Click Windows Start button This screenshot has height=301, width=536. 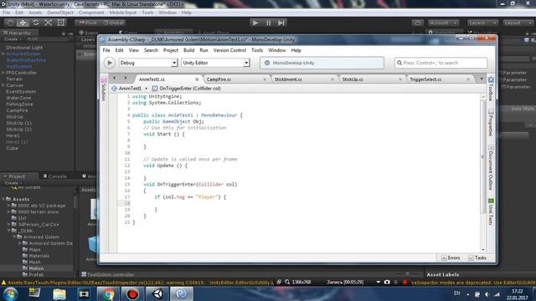coord(10,293)
